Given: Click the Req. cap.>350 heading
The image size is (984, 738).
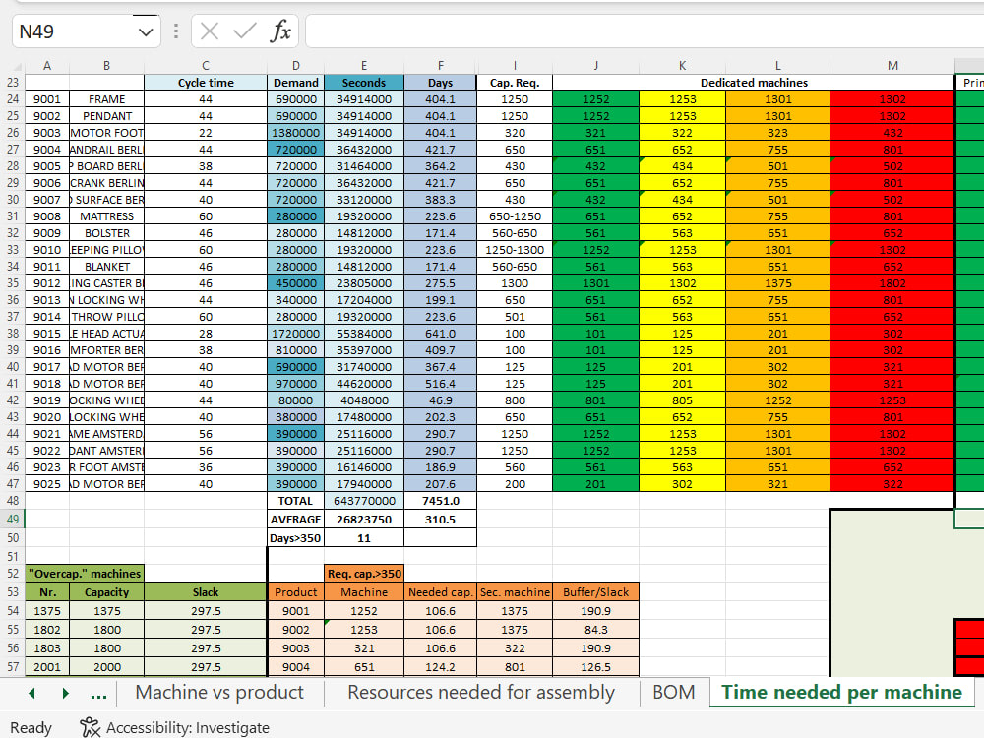Looking at the screenshot, I should [x=364, y=573].
